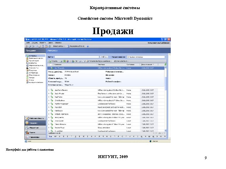Click the help icon after Расширенный поиск
The height and width of the screenshot is (169, 226).
pyautogui.click(x=88, y=46)
